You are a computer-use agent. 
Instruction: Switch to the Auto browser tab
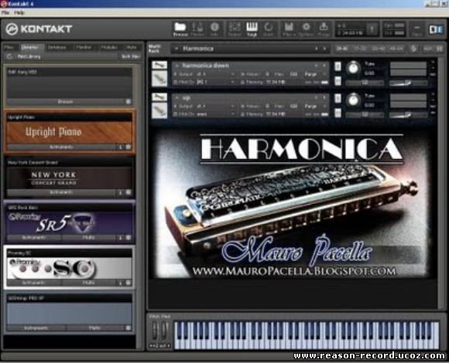coord(131,47)
